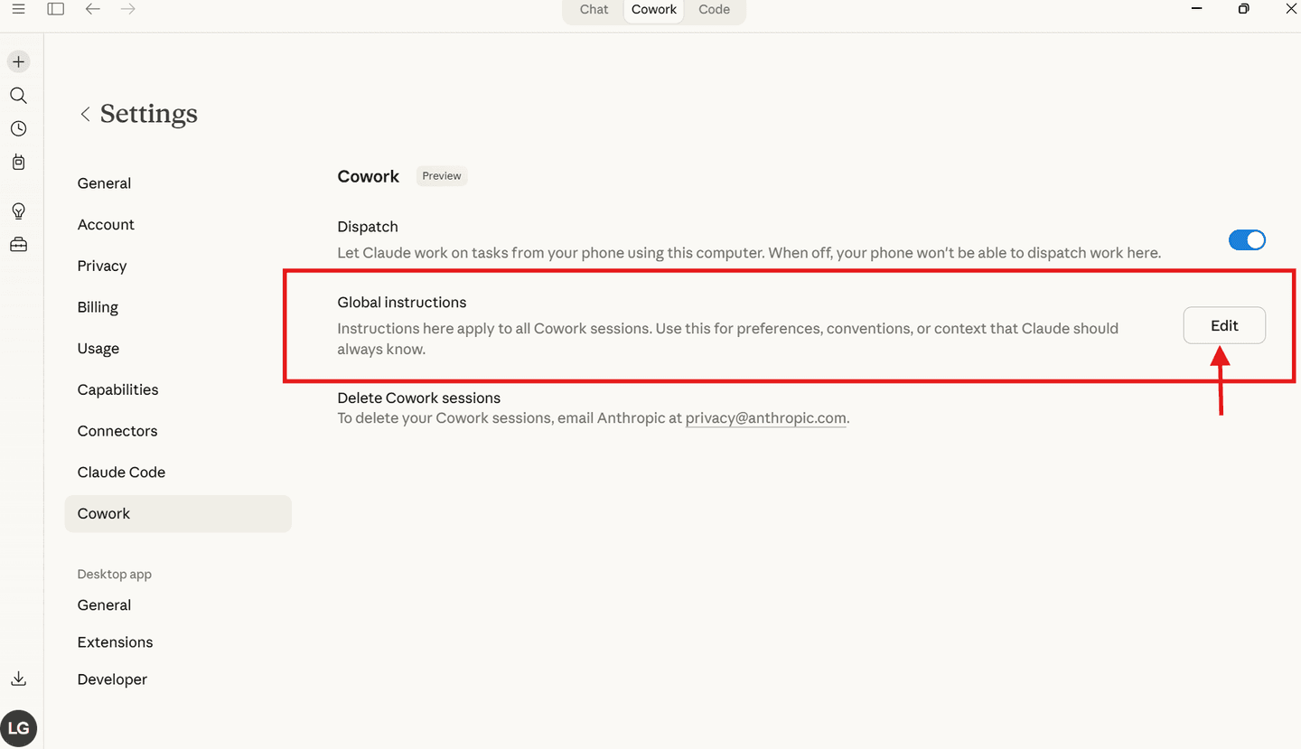
Task: Open Billing settings section
Action: pyautogui.click(x=98, y=307)
